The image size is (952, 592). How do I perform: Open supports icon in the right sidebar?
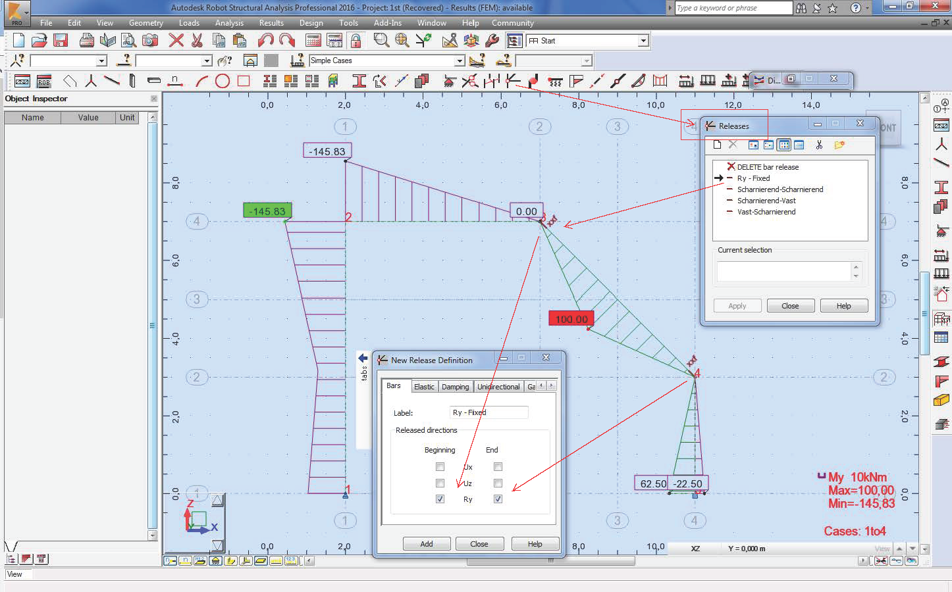pos(941,231)
